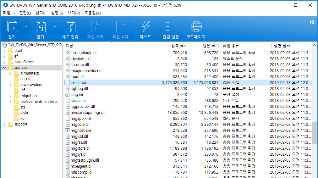The width and height of the screenshot is (318, 178).
Task: Click the scroll up arrow of file list
Action: (x=314, y=45)
